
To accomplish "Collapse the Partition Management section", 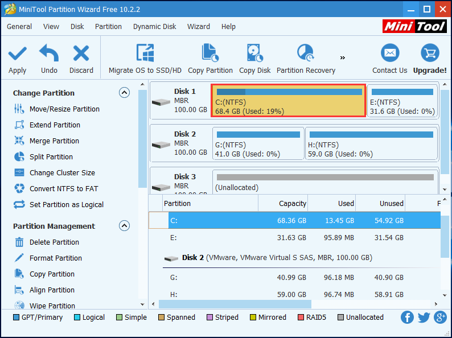I will [124, 226].
